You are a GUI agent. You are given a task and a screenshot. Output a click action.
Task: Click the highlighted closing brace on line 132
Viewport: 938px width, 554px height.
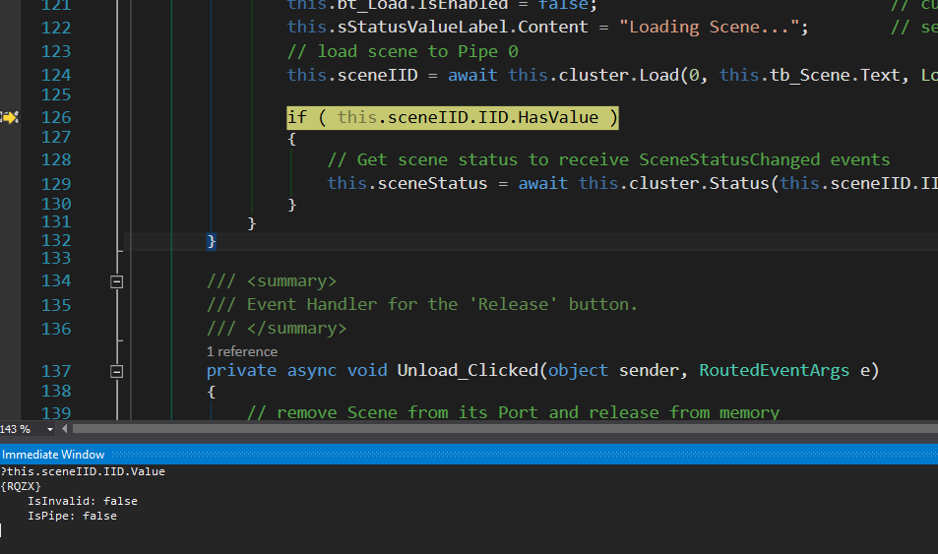coord(212,241)
